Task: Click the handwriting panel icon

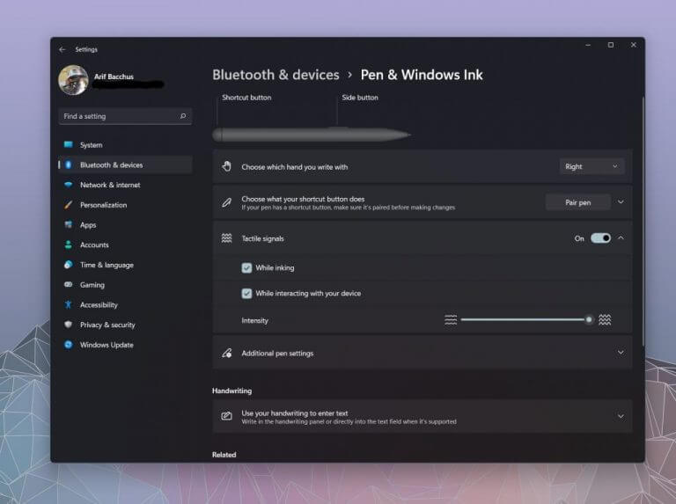Action: click(x=227, y=416)
